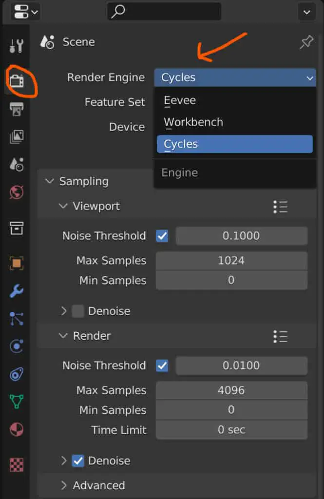Pin the Scene properties with the pin icon
Screen dimensions: 324x499
point(306,42)
